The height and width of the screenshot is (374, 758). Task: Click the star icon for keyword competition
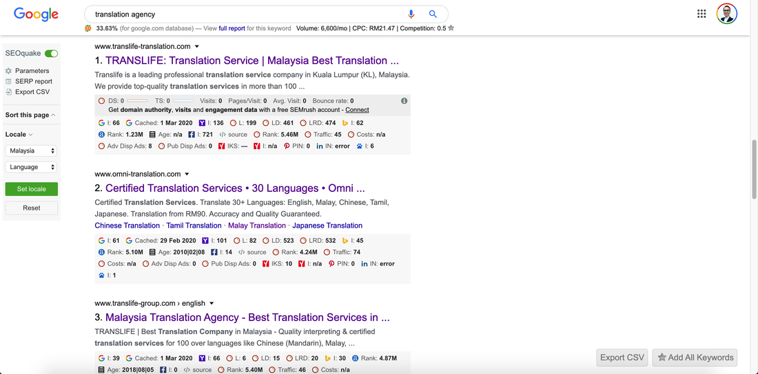451,29
